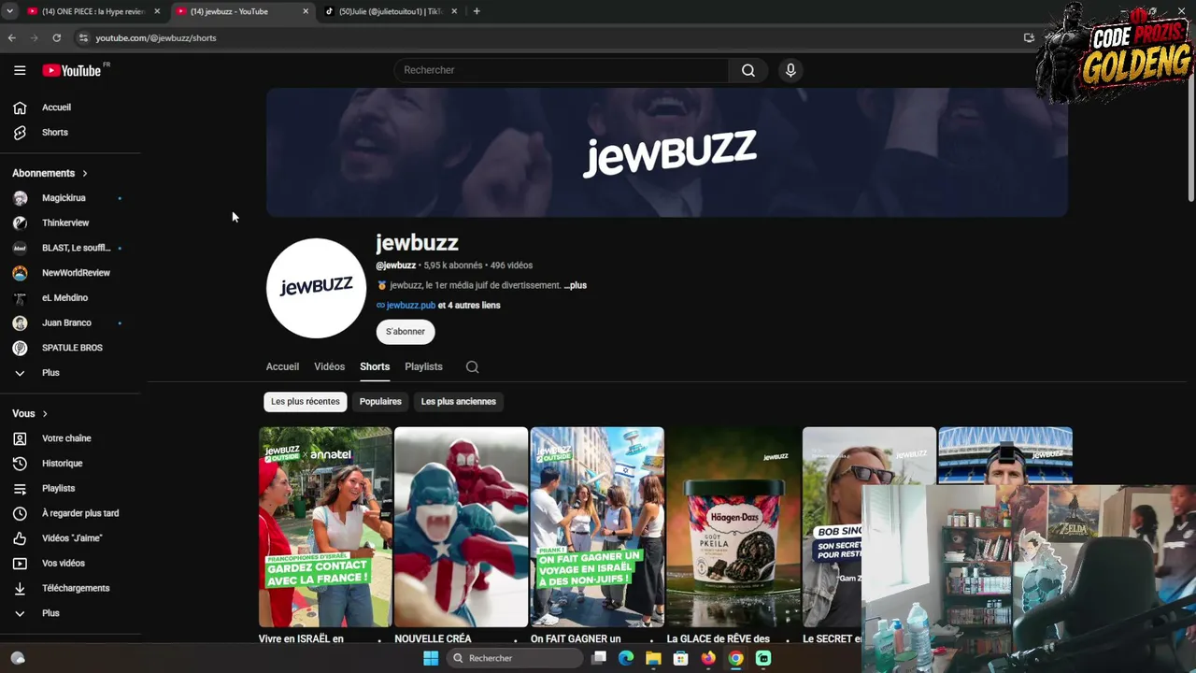This screenshot has width=1196, height=673.
Task: Click the S'abonner subscribe button
Action: pos(406,332)
